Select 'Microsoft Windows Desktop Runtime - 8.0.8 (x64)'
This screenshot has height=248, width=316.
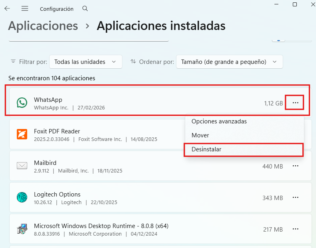(101, 226)
